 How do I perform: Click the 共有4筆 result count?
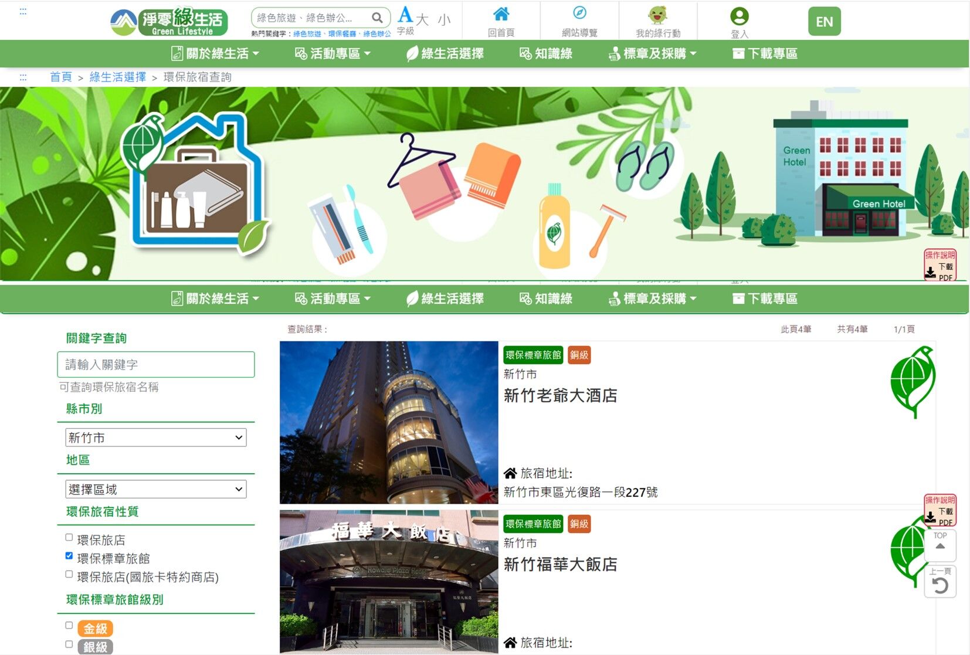point(852,330)
